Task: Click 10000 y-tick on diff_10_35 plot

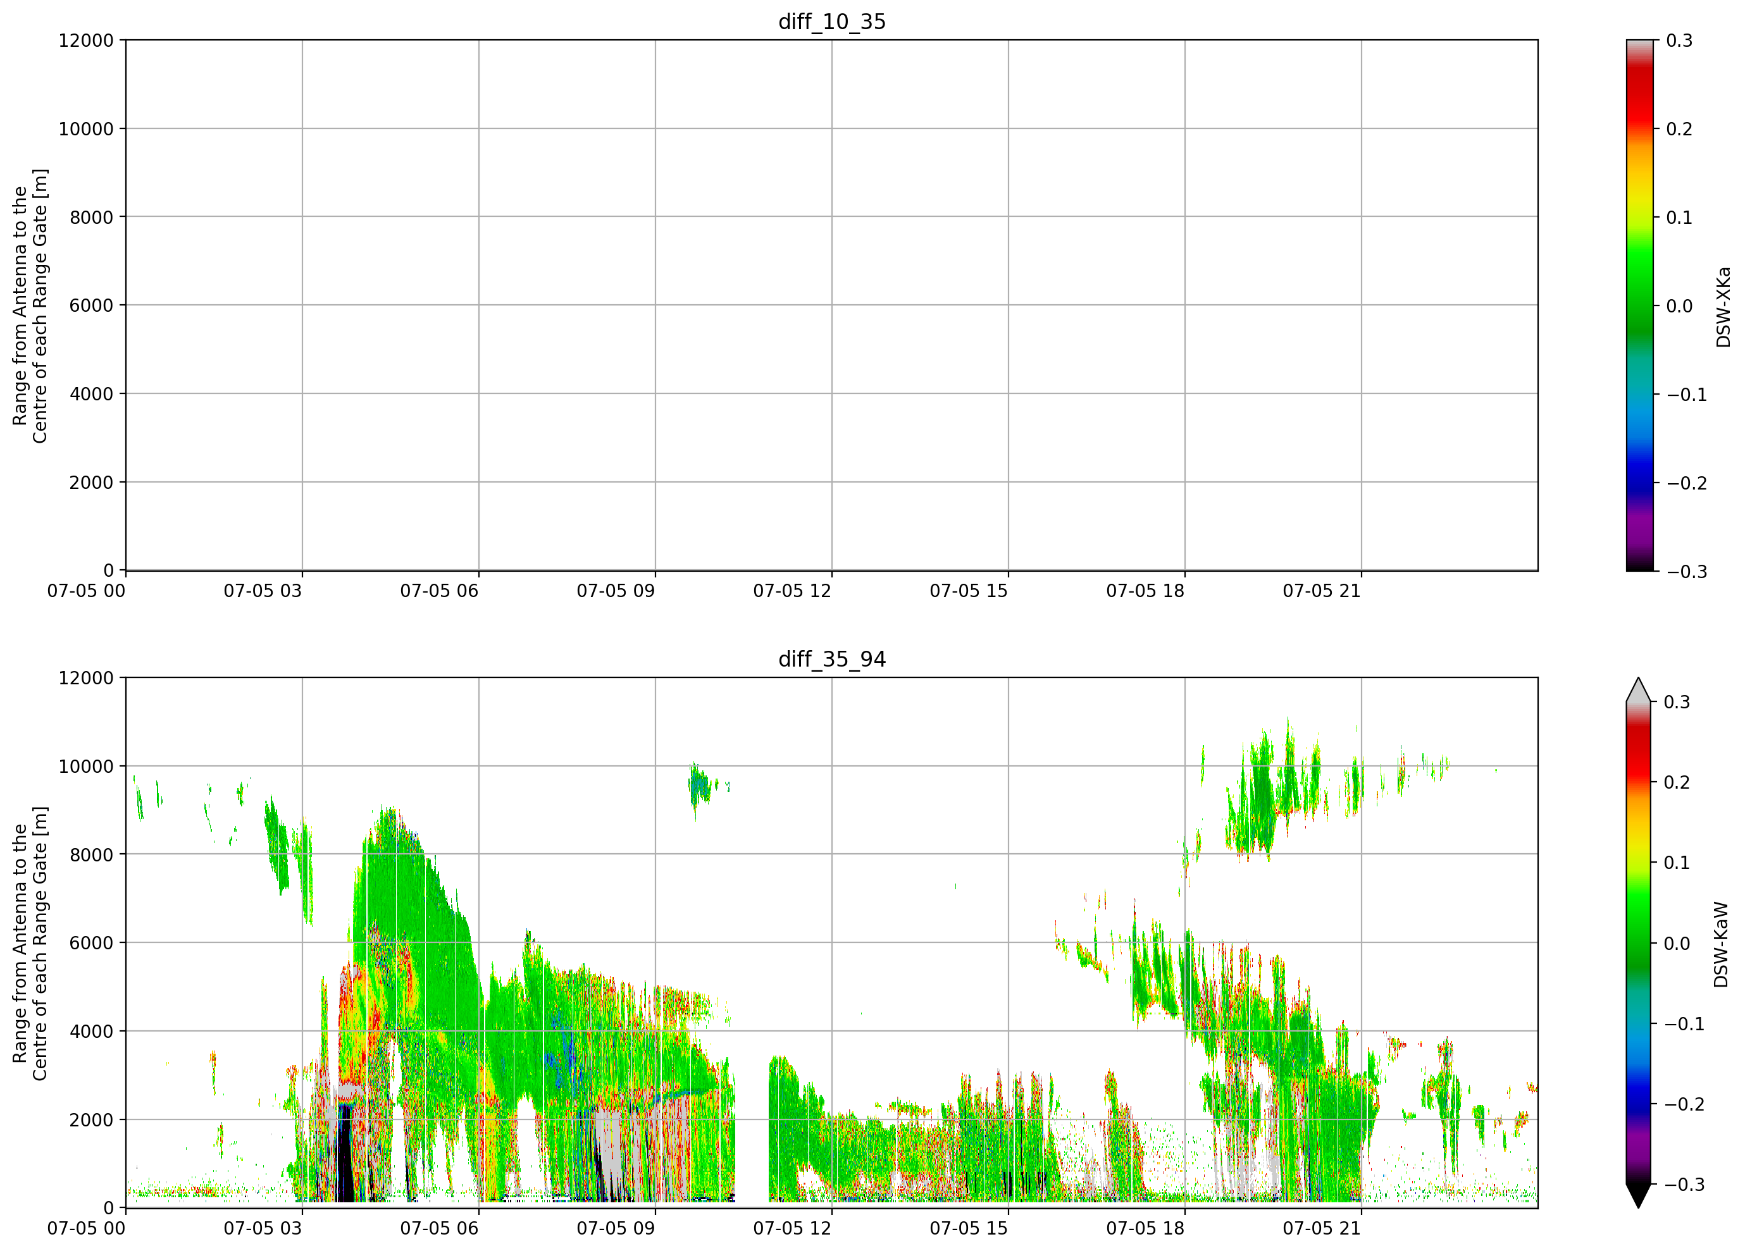Action: pyautogui.click(x=86, y=129)
